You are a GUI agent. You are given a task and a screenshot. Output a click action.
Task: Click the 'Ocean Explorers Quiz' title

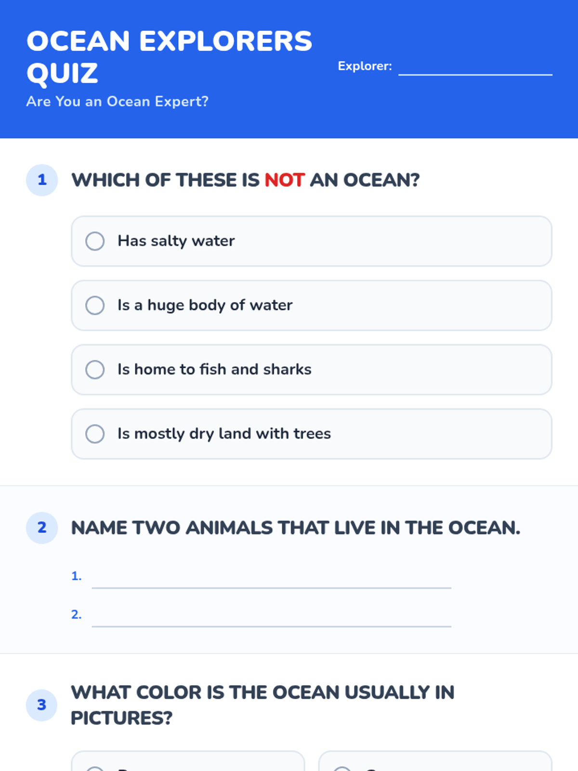pos(169,57)
